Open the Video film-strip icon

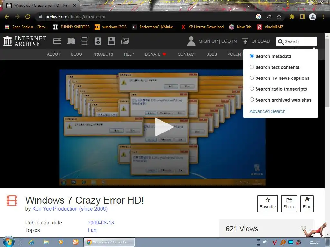[84, 41]
